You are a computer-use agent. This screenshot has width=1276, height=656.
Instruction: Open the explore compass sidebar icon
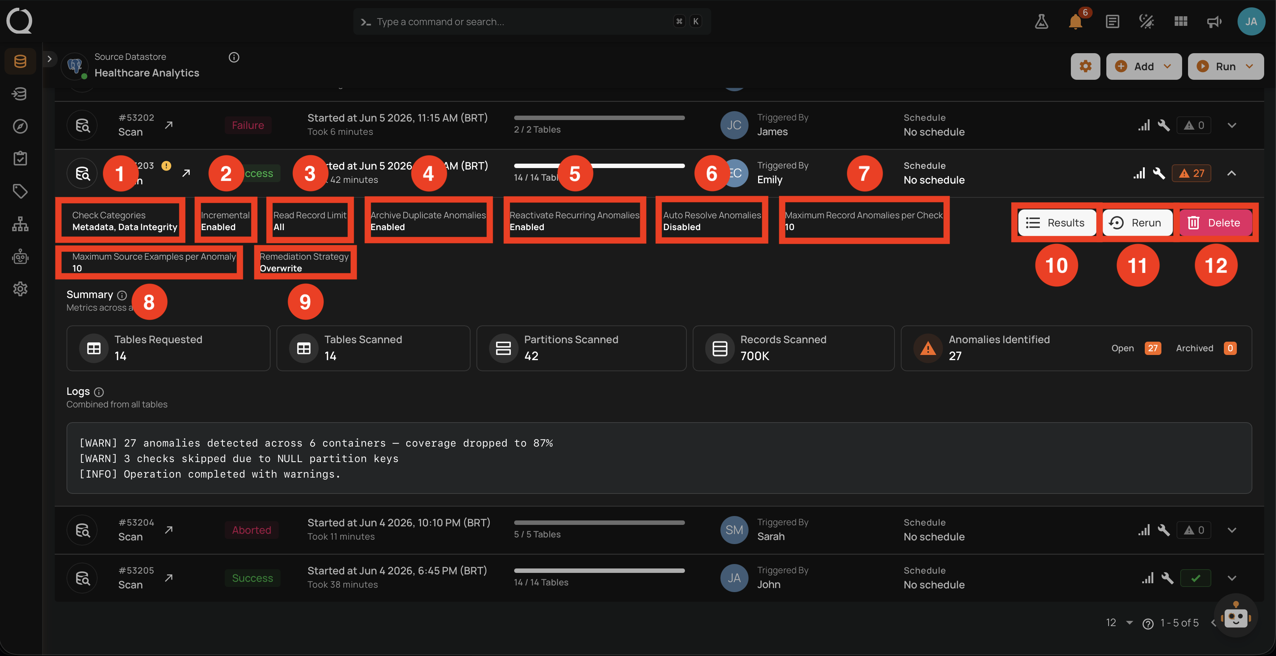click(20, 126)
